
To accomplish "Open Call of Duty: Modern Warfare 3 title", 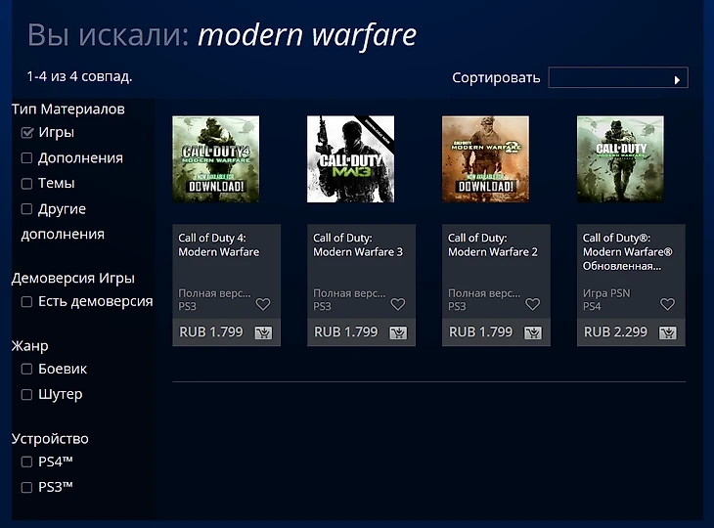I will click(358, 244).
